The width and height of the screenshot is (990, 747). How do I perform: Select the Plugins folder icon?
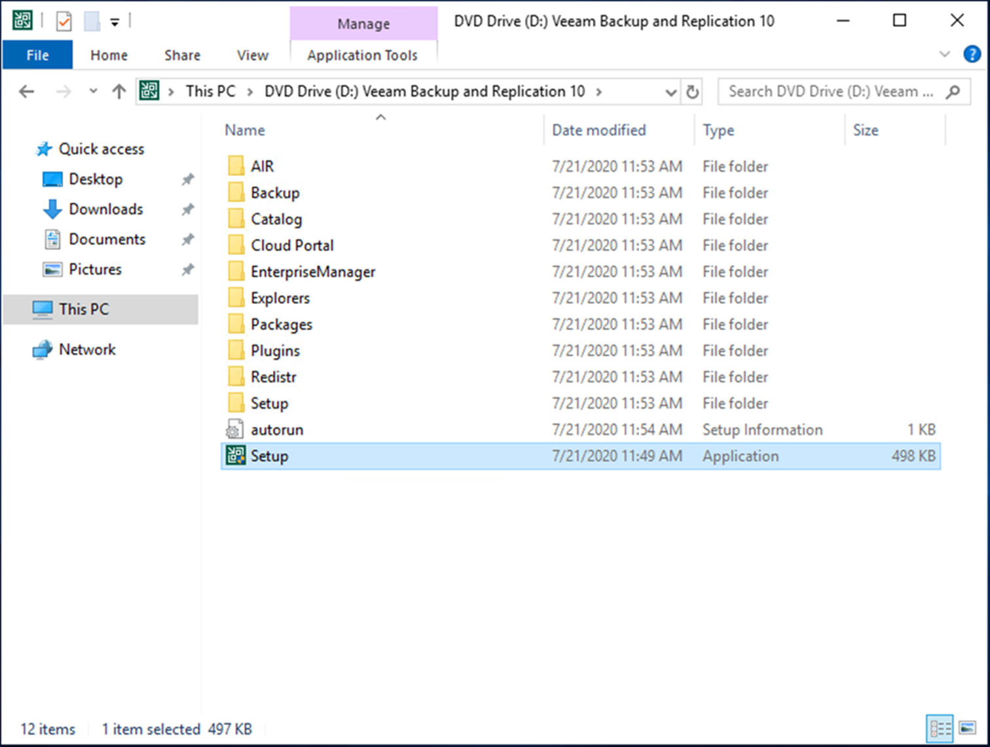click(x=236, y=350)
